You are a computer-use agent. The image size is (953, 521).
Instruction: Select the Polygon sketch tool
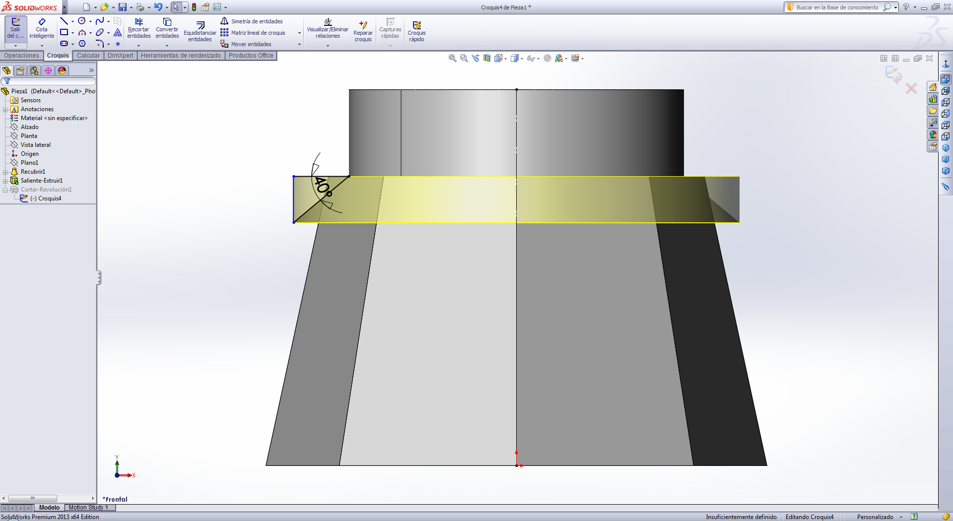(82, 44)
